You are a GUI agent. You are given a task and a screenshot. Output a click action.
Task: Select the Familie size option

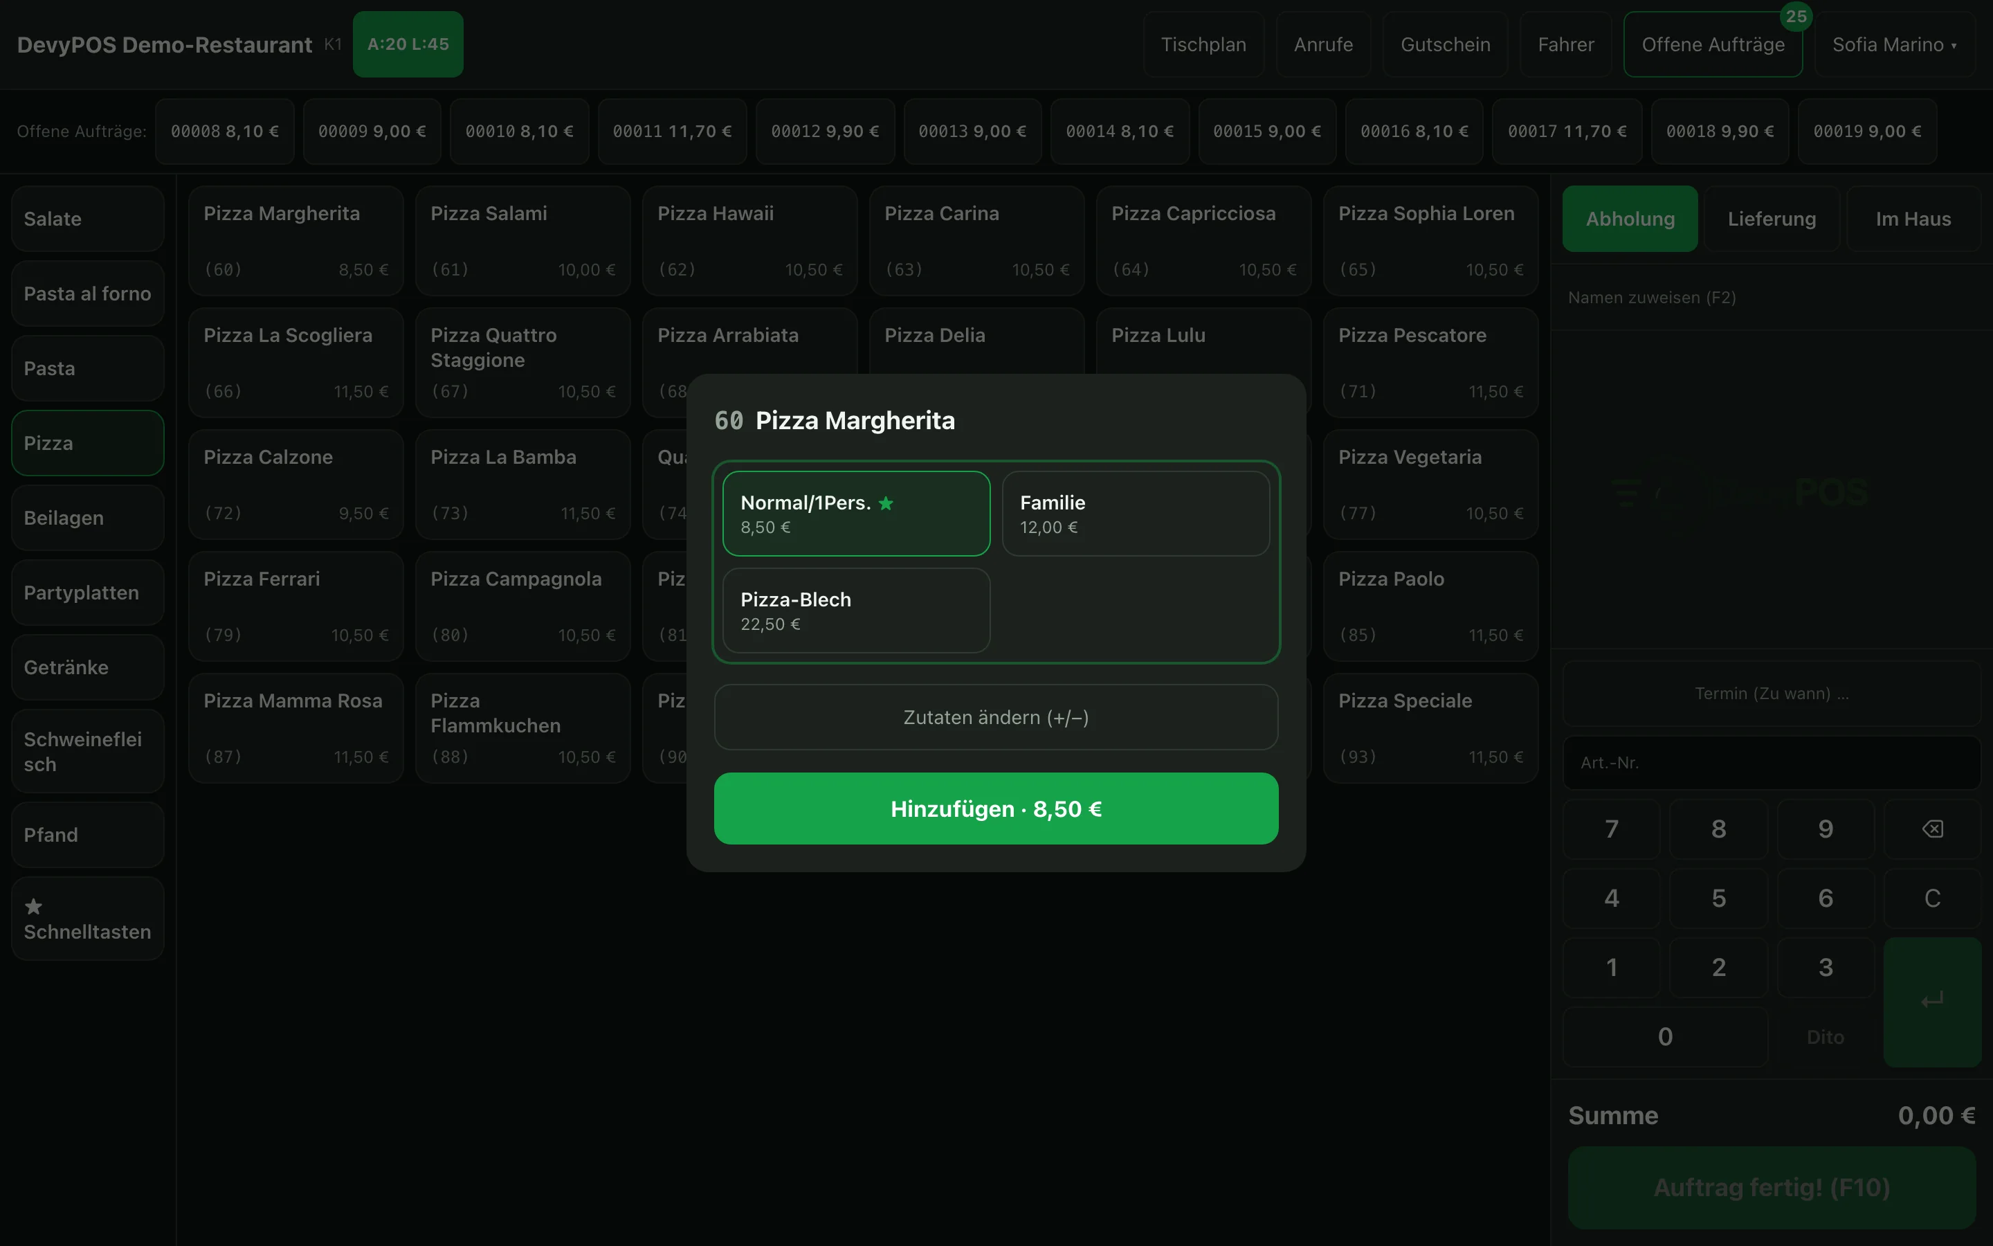point(1136,514)
